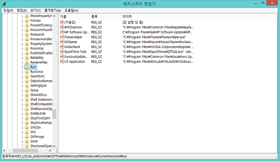Expand the Policies tree node
The height and width of the screenshot is (161, 280).
pos(22,21)
